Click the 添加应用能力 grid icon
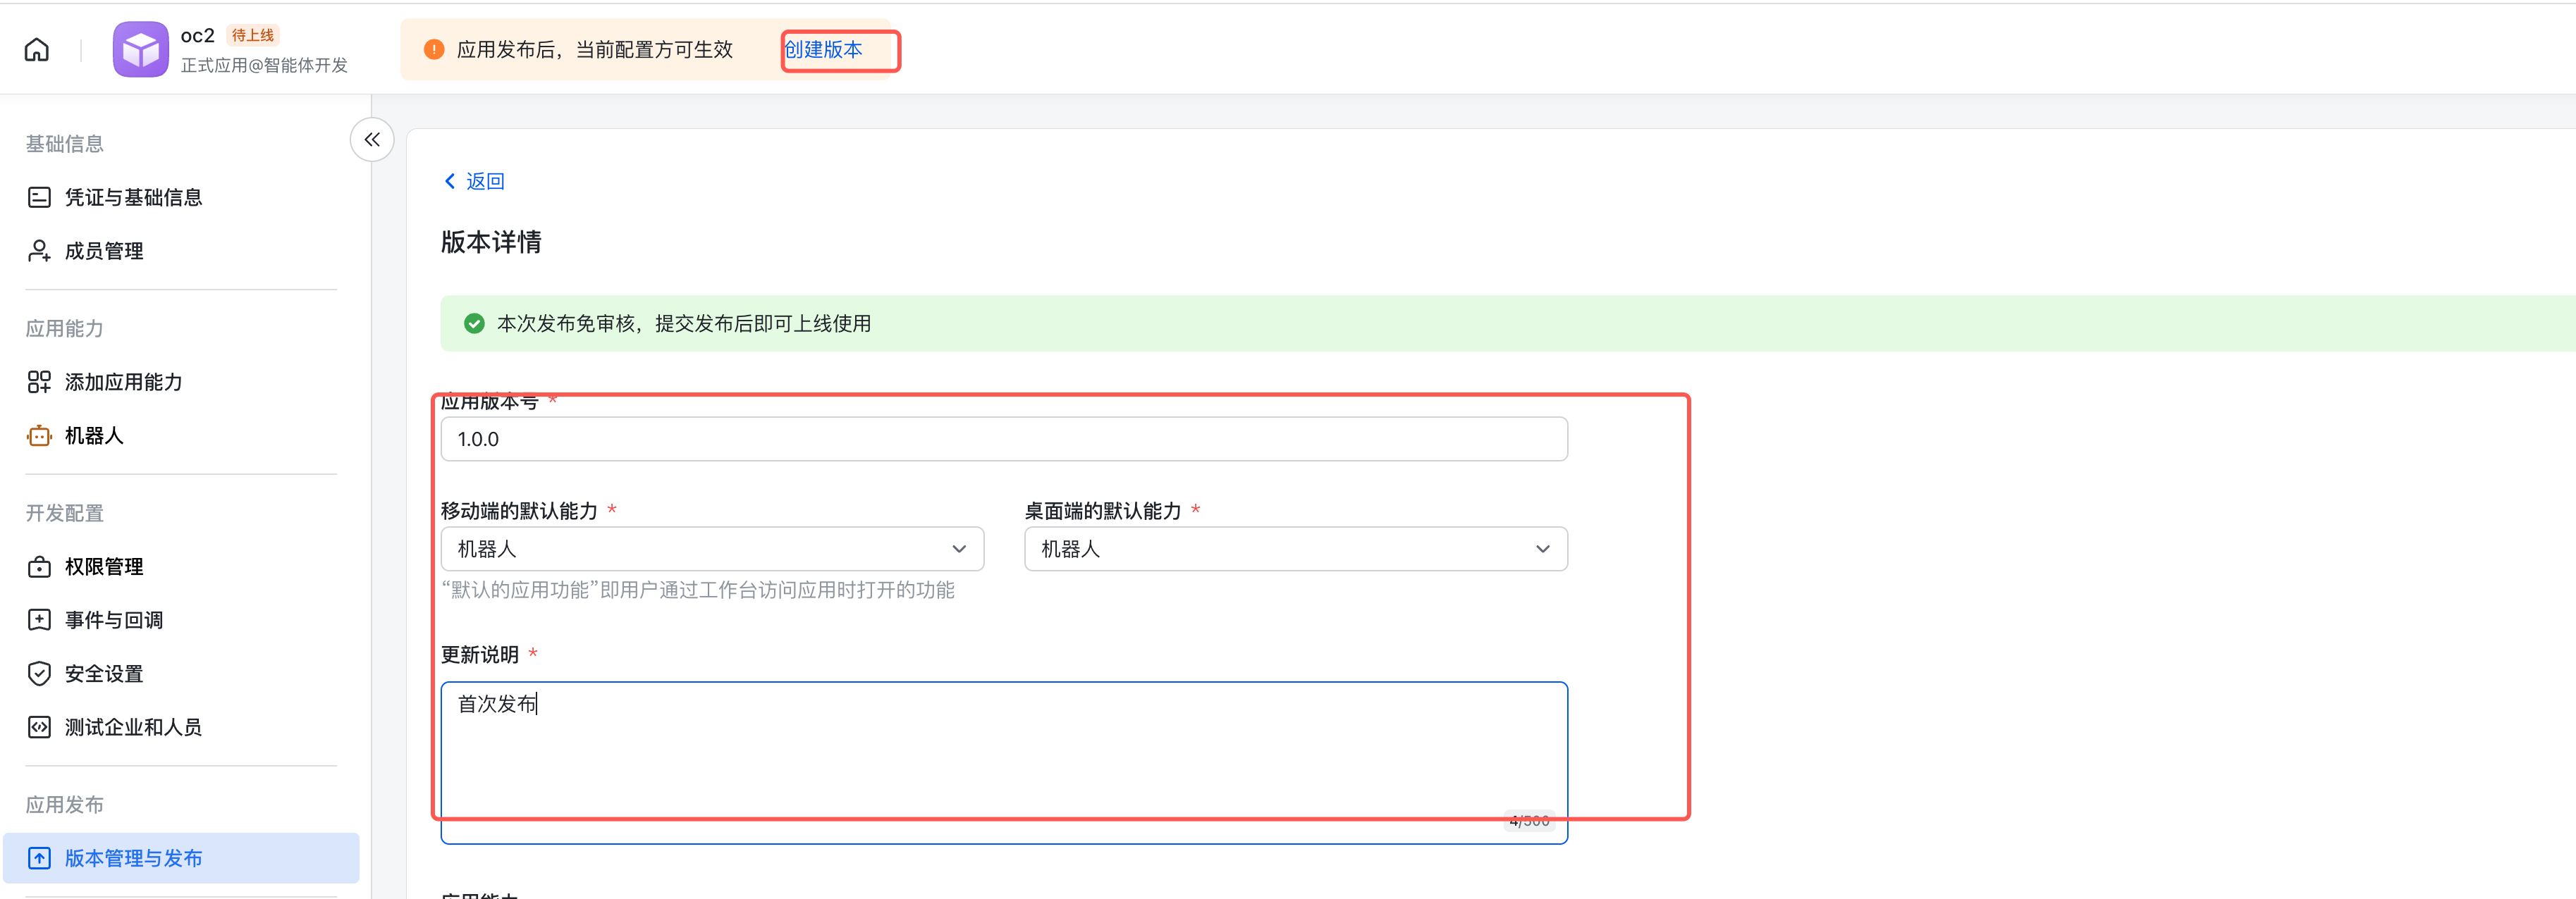 [39, 383]
